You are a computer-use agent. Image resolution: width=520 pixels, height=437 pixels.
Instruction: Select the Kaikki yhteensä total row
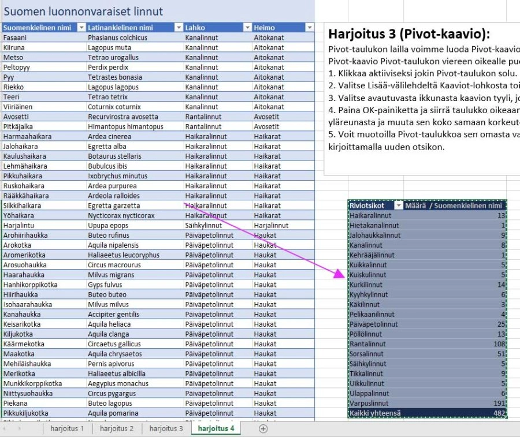tap(375, 413)
